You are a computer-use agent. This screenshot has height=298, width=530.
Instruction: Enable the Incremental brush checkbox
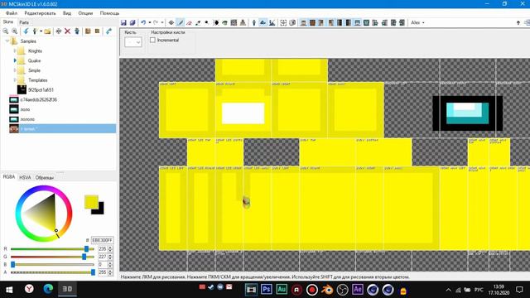(x=152, y=40)
